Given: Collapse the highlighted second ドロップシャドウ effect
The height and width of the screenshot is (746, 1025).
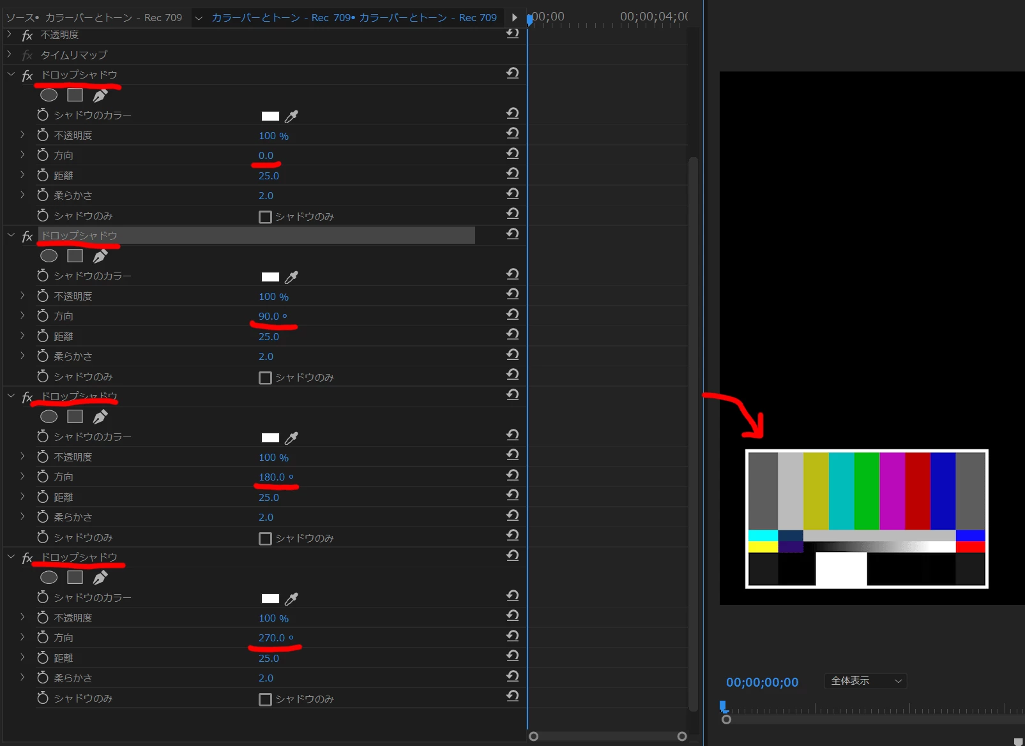Looking at the screenshot, I should 11,235.
